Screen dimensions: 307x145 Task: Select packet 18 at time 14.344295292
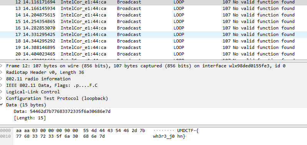(153, 41)
